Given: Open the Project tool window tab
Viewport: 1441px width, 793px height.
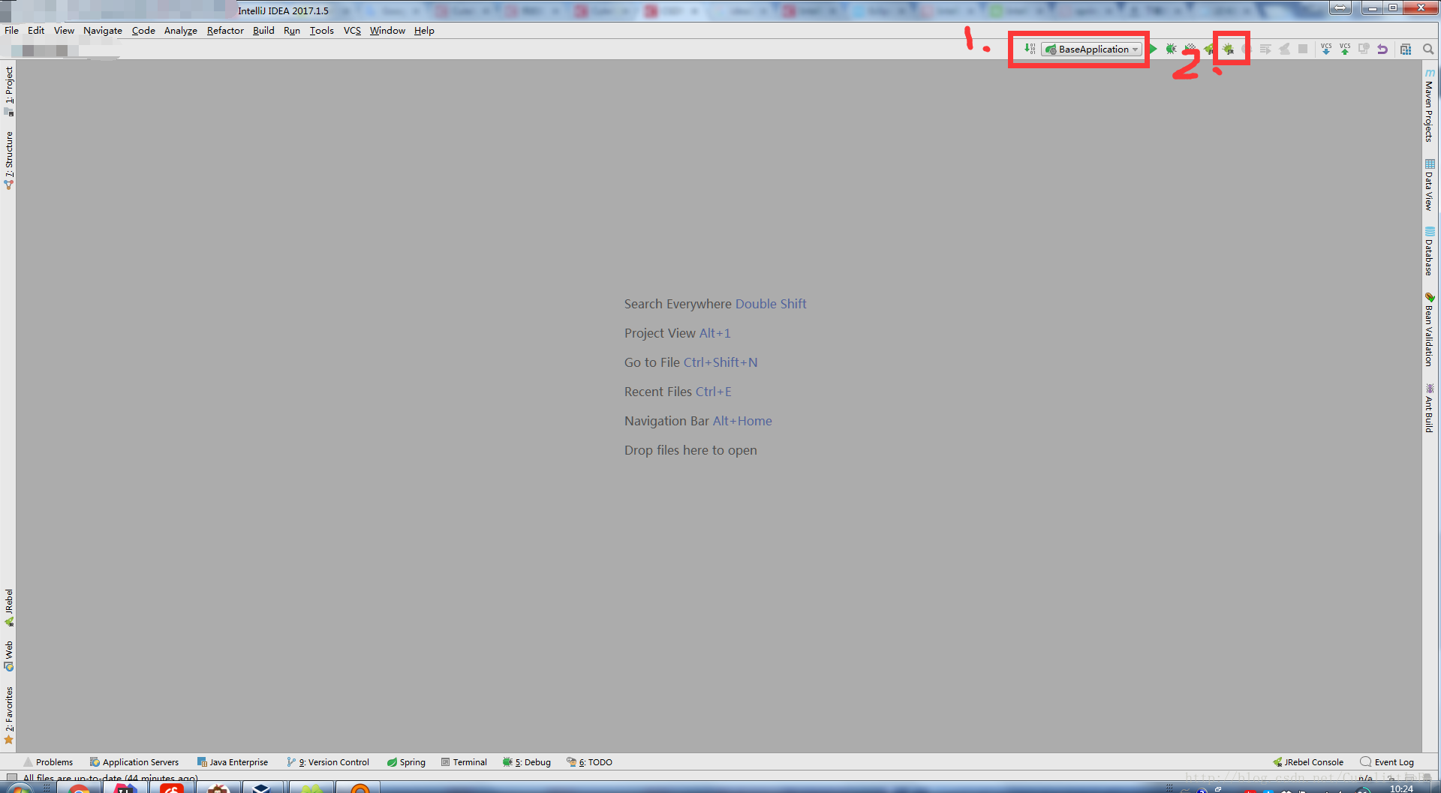Looking at the screenshot, I should [x=9, y=91].
